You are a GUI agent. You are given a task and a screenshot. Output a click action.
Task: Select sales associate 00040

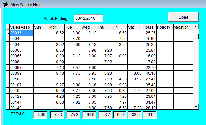21,39
